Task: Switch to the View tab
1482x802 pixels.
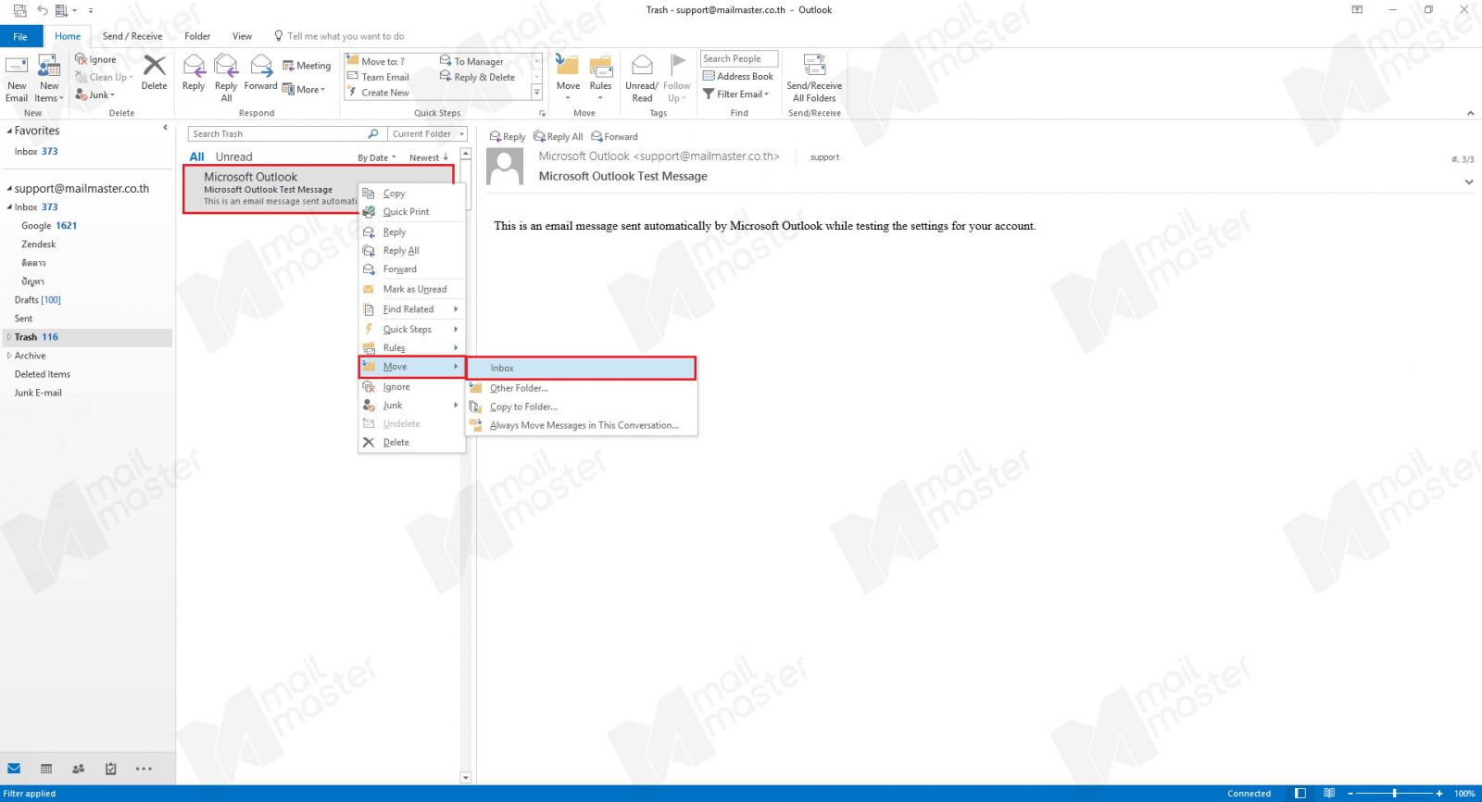Action: [242, 36]
